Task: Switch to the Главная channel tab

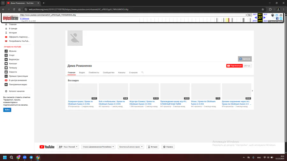Action: 71,73
